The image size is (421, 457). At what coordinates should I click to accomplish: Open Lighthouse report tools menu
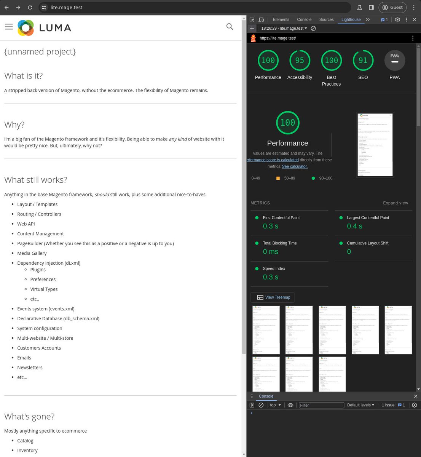tap(413, 38)
